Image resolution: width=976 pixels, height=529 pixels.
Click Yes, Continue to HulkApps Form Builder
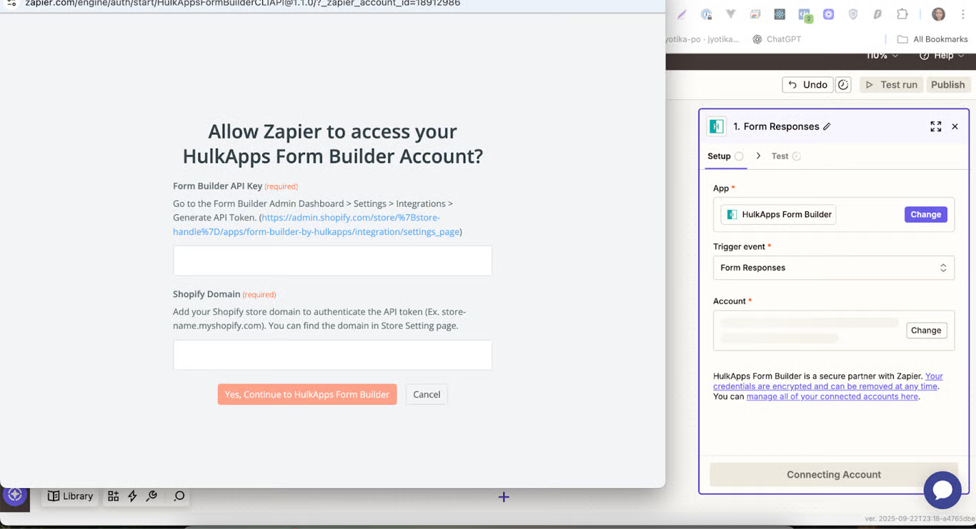[307, 394]
